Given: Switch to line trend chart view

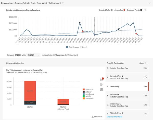Looking at the screenshot, I should tap(102, 89).
